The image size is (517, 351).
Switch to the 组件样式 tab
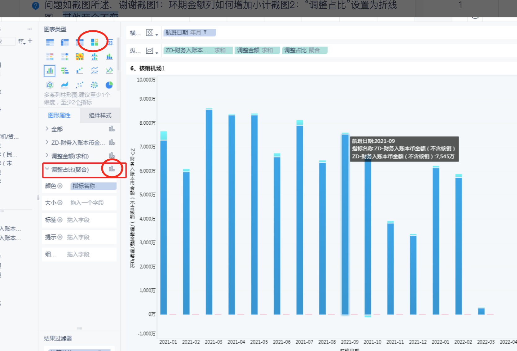point(100,115)
